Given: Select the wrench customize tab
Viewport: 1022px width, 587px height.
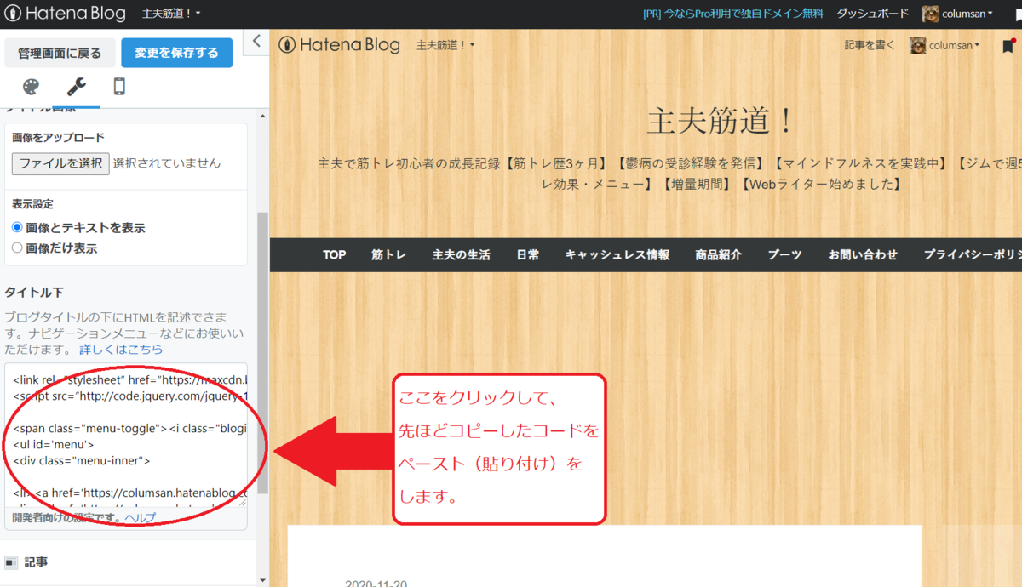Looking at the screenshot, I should (x=76, y=87).
